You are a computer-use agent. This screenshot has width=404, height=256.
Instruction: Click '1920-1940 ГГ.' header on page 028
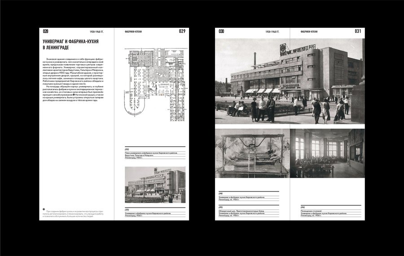click(97, 32)
